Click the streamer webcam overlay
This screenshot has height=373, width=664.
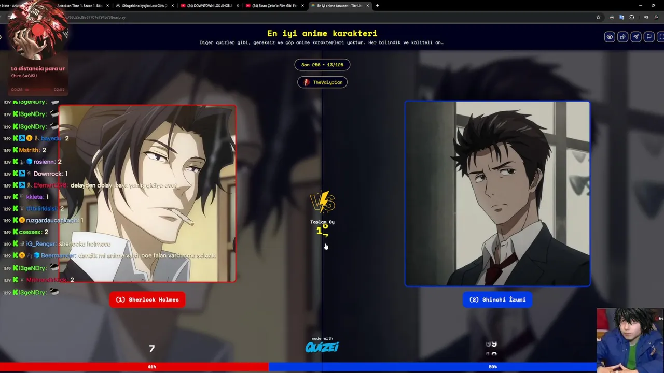pos(630,341)
